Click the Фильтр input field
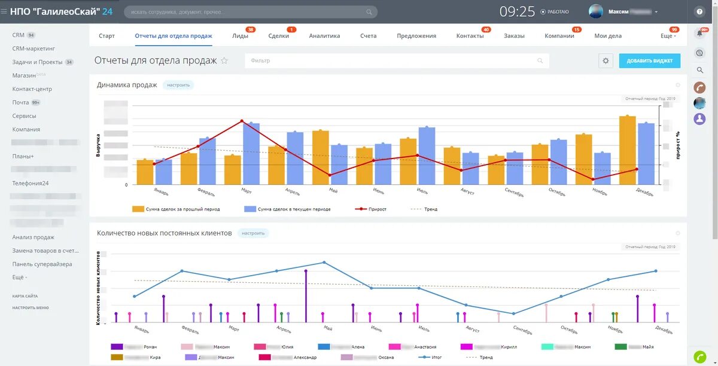The height and width of the screenshot is (366, 718). click(397, 60)
